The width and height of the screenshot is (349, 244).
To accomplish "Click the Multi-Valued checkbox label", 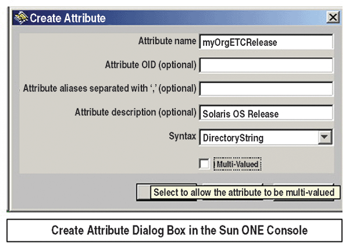I will (x=237, y=165).
